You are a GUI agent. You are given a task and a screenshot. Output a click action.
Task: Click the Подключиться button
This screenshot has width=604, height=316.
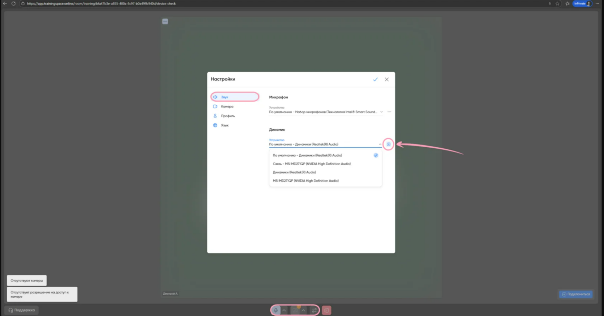point(576,294)
